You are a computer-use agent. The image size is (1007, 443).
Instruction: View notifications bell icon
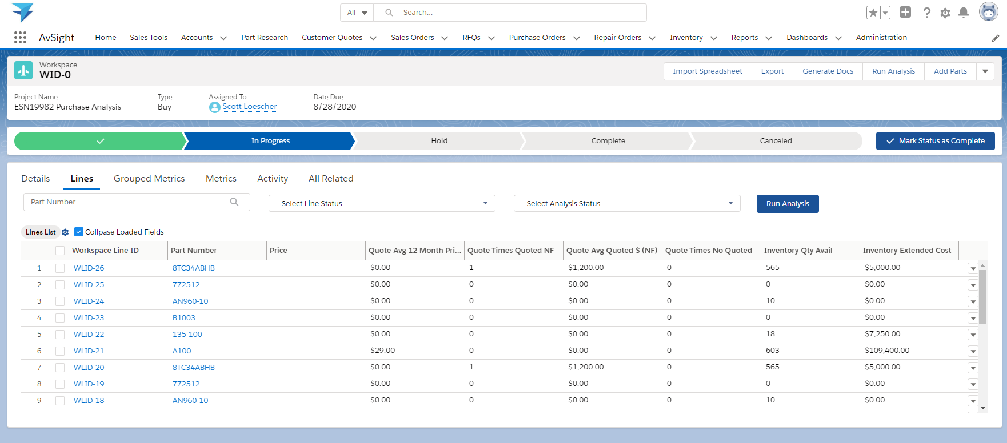click(x=964, y=13)
